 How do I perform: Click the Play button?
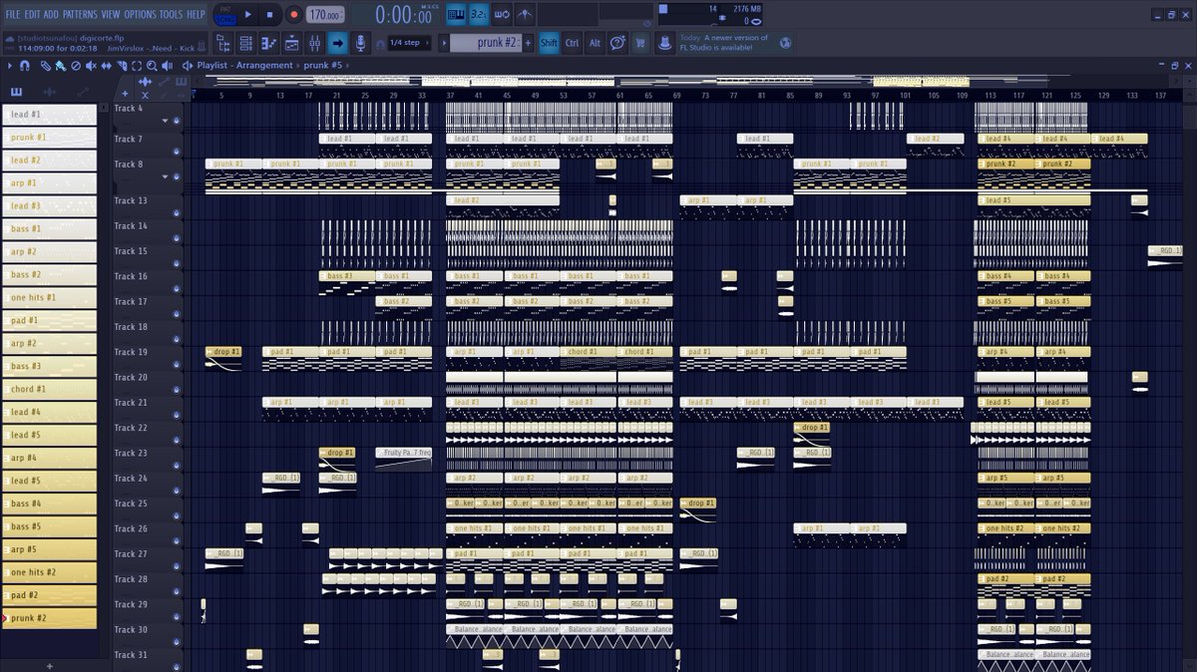tap(248, 15)
